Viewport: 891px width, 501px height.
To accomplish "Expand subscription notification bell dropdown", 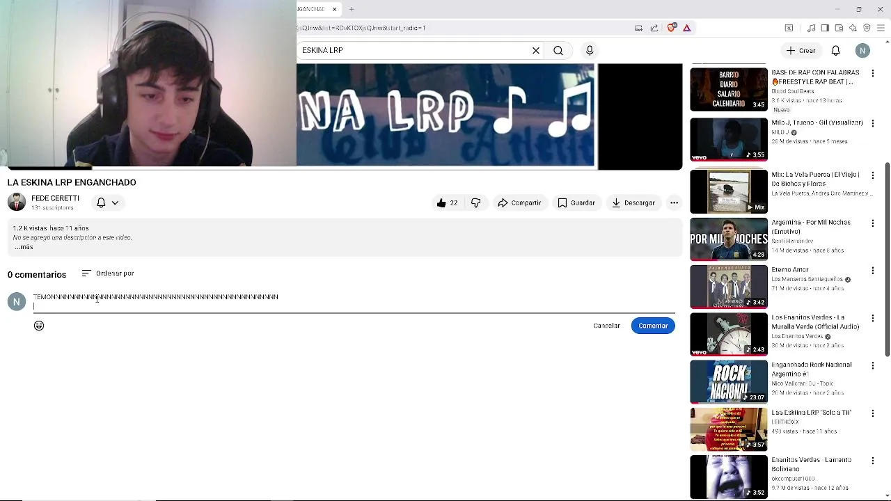I will (x=108, y=202).
